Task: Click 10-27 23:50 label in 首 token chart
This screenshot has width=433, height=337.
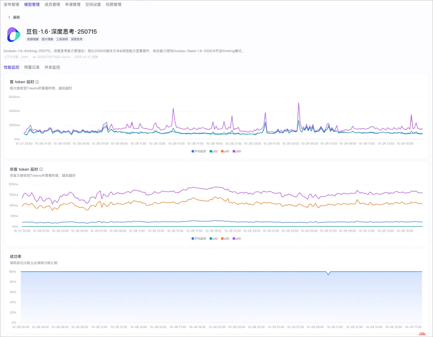Action: [x=24, y=143]
